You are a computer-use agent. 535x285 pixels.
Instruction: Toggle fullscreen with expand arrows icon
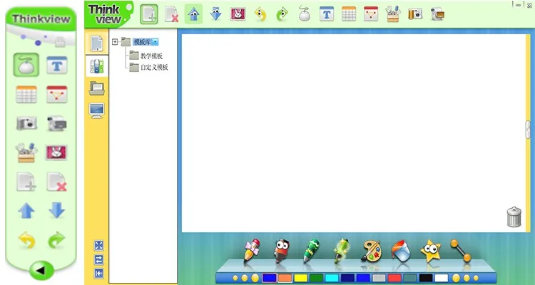[x=98, y=245]
